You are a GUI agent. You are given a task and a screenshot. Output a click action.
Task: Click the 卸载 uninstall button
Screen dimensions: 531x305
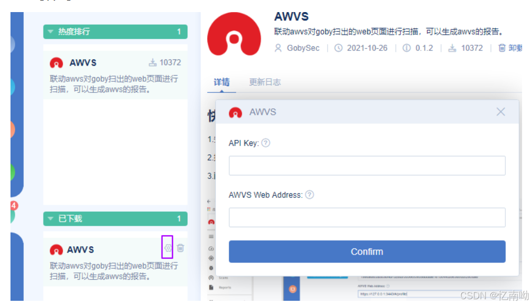pos(511,48)
